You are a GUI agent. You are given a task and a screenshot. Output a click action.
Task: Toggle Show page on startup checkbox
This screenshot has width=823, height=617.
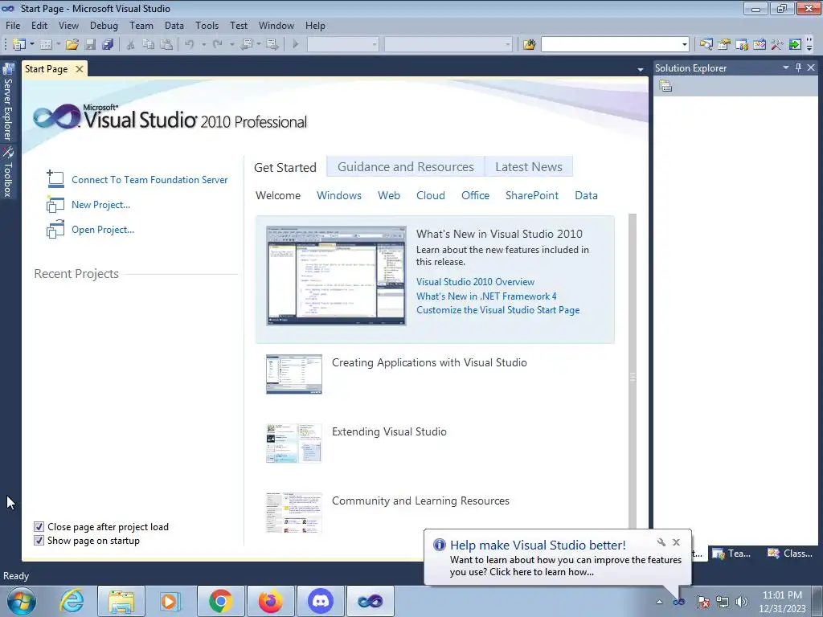39,541
